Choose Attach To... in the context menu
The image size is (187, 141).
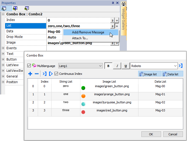(x=80, y=38)
